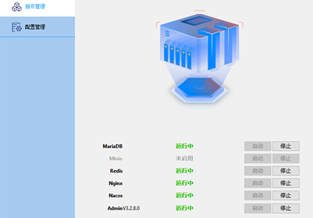The image size is (313, 218).
Task: Click the 启动 button for Minio
Action: [257, 159]
